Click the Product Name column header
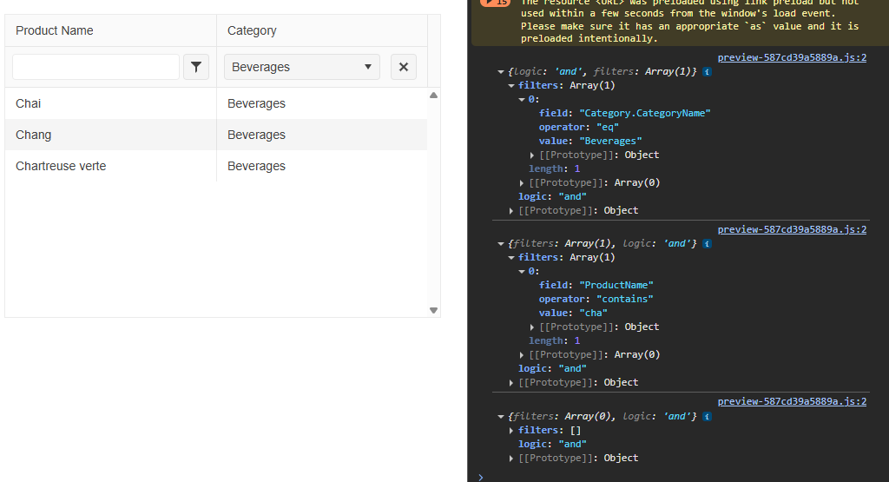 [55, 30]
